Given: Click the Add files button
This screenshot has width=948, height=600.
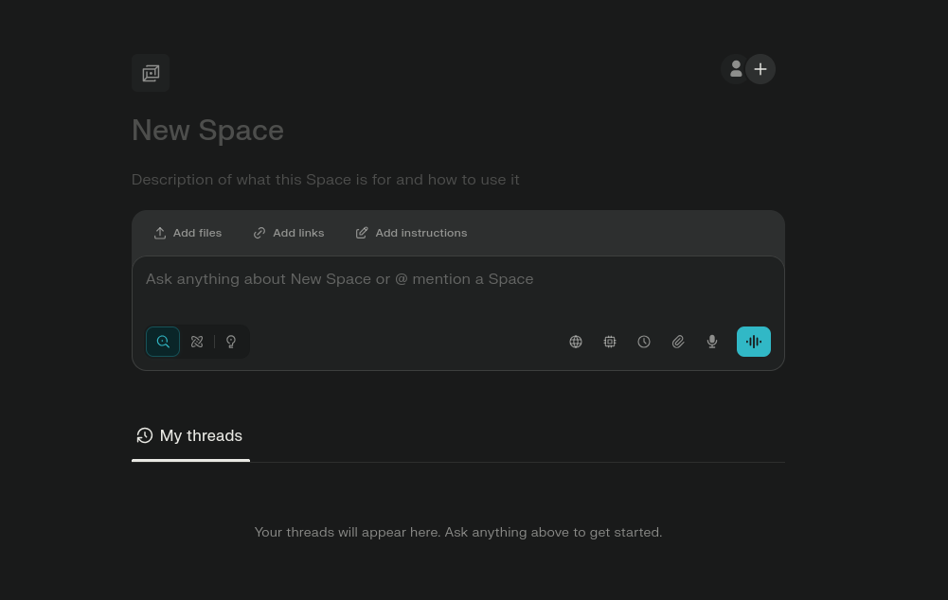Looking at the screenshot, I should pos(188,233).
